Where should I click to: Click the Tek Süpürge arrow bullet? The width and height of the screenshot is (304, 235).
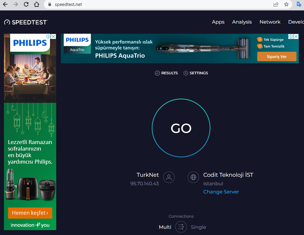coord(260,40)
